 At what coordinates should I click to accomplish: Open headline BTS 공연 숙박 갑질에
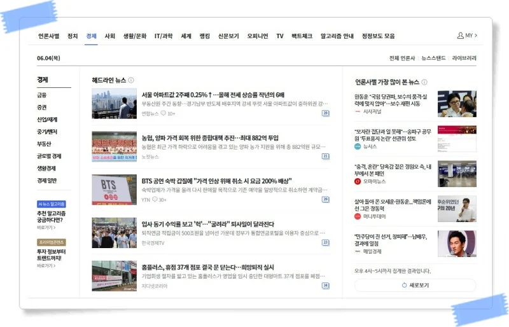tap(216, 181)
